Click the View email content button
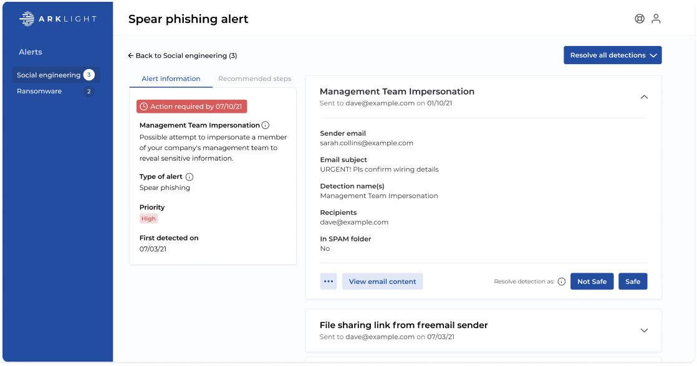Viewport: 697px width, 366px height. pyautogui.click(x=382, y=281)
